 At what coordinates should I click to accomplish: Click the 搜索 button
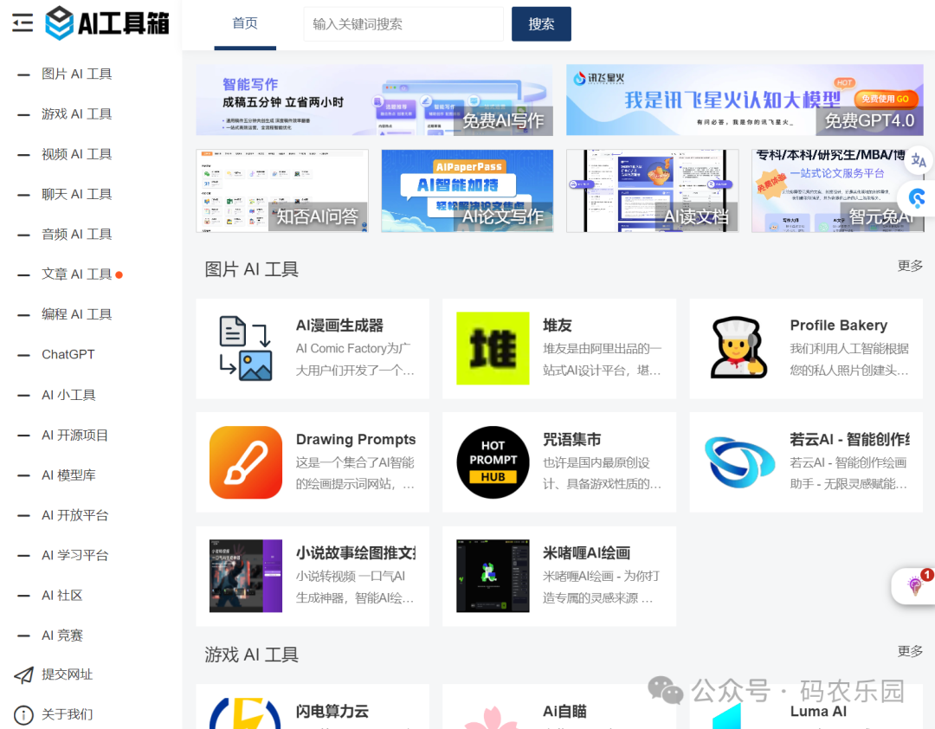(541, 24)
